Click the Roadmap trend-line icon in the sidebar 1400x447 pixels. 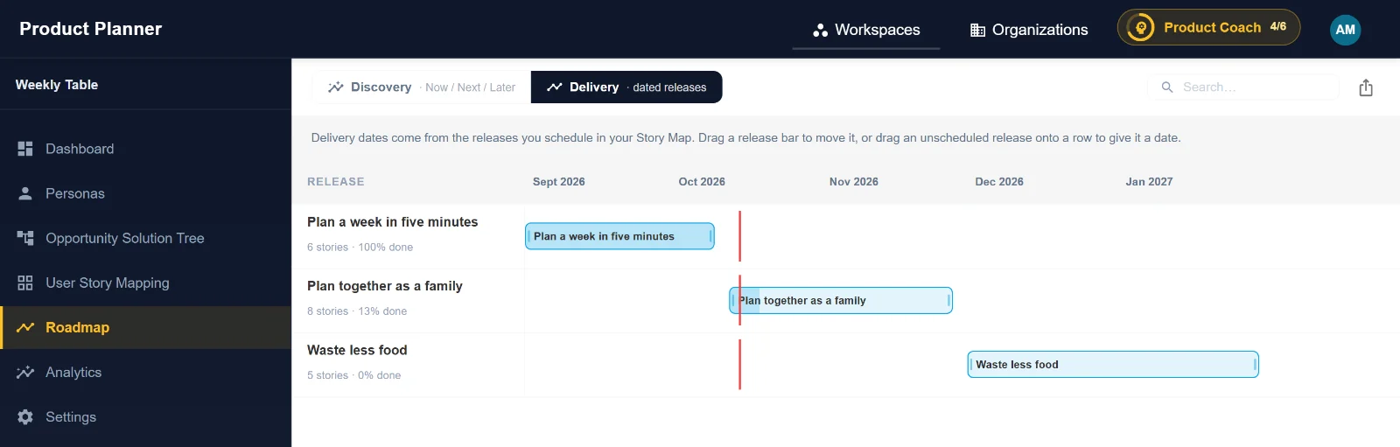(25, 327)
